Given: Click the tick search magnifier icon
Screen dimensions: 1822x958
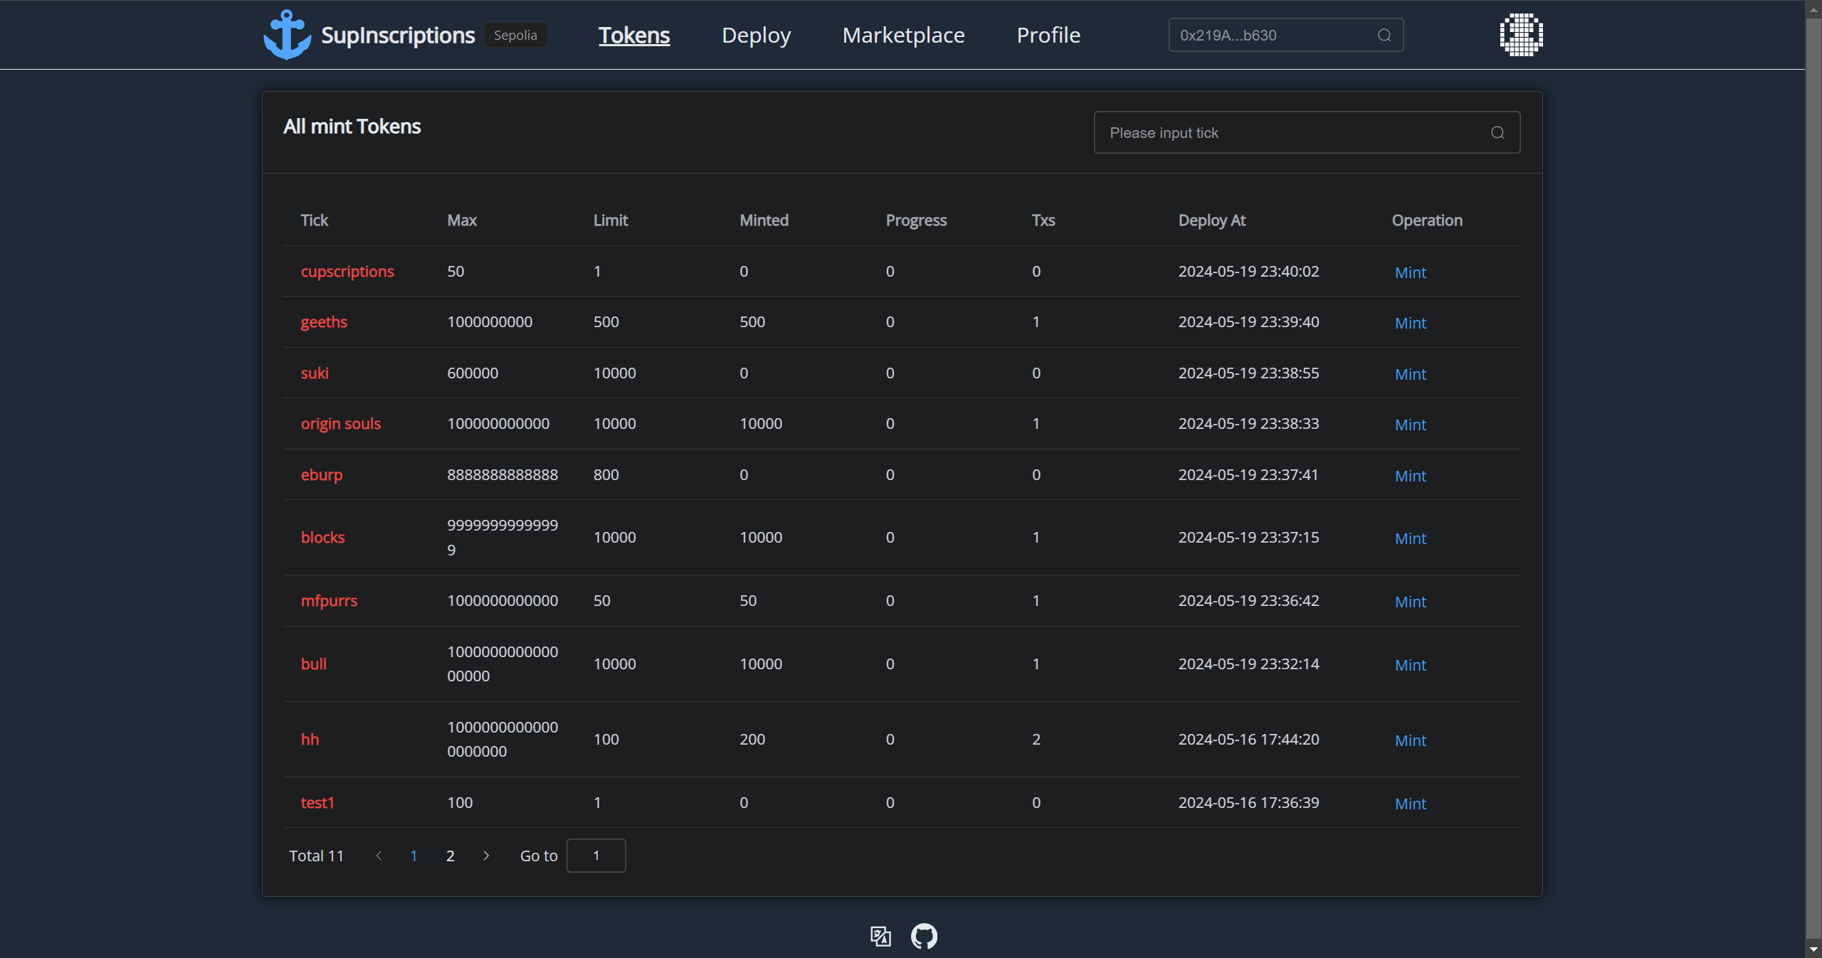Looking at the screenshot, I should tap(1497, 133).
